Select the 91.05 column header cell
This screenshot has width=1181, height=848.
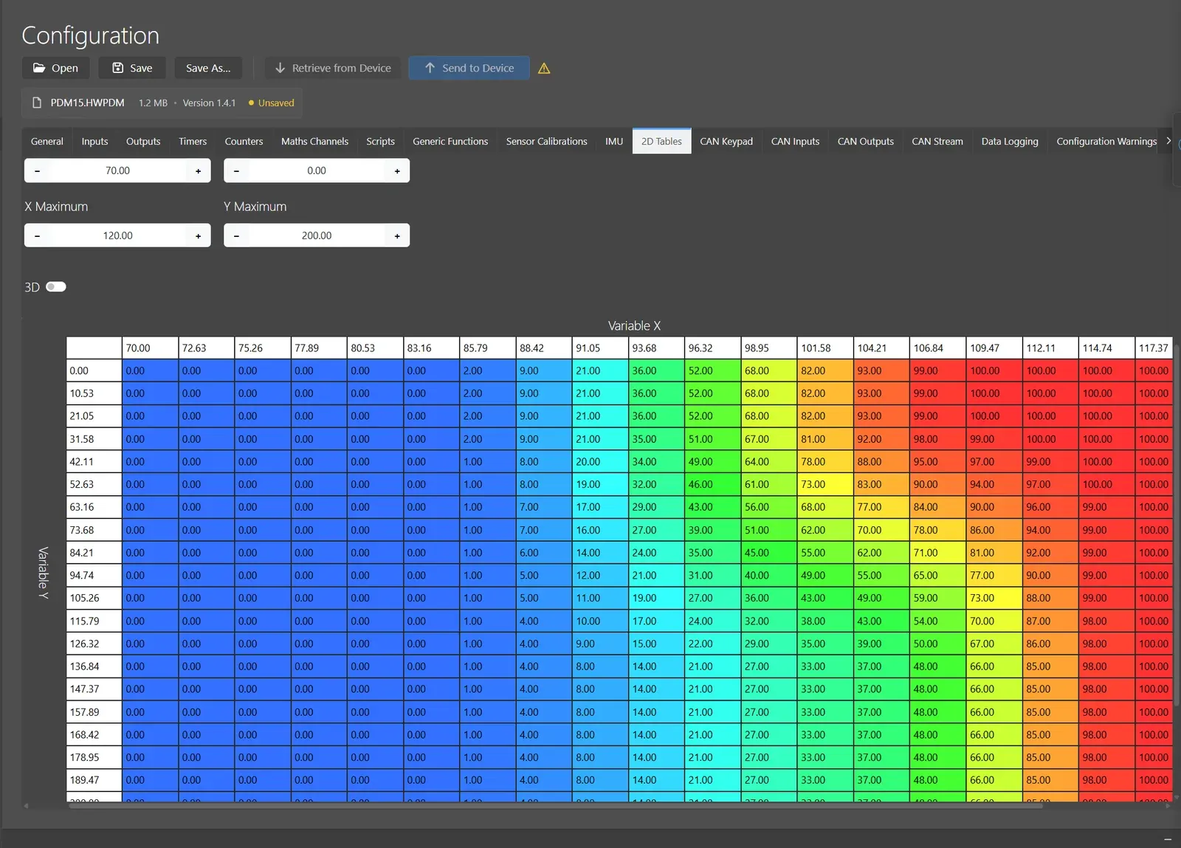pyautogui.click(x=600, y=348)
